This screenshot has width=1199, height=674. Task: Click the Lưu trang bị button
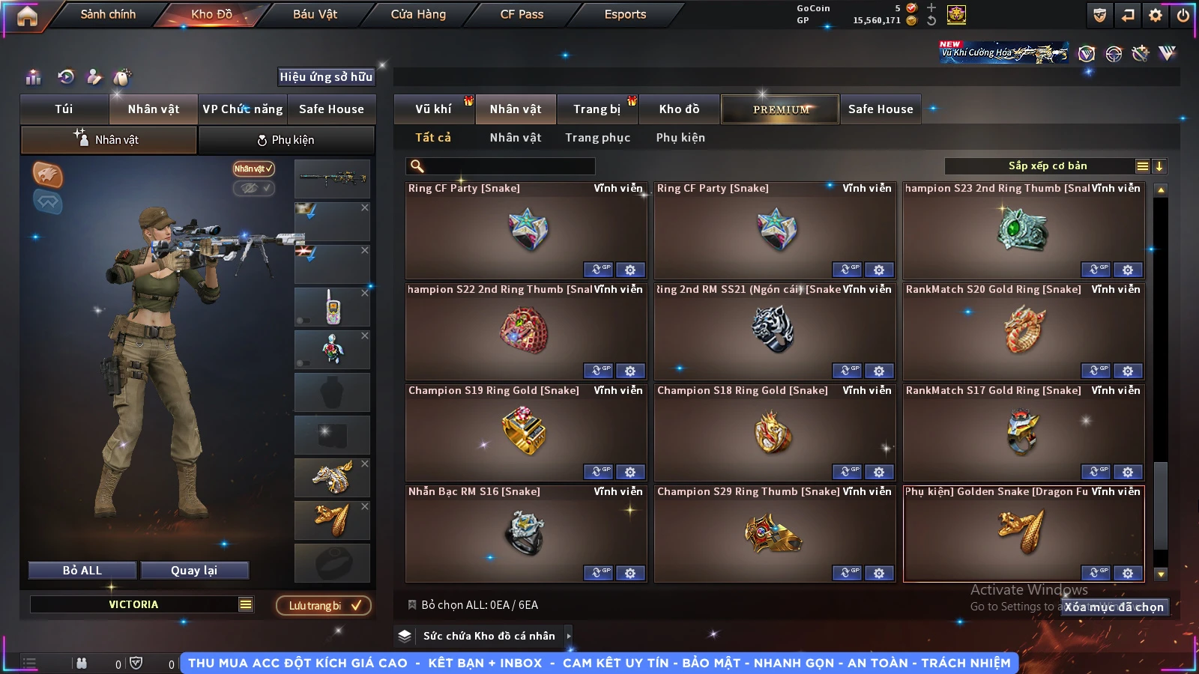click(x=324, y=605)
